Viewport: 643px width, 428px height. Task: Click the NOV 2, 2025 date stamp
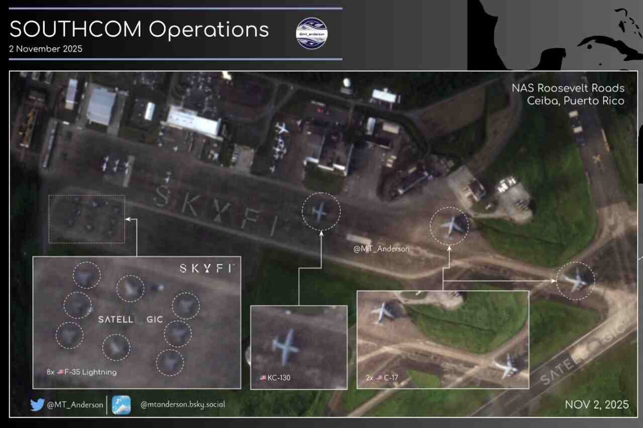[597, 404]
